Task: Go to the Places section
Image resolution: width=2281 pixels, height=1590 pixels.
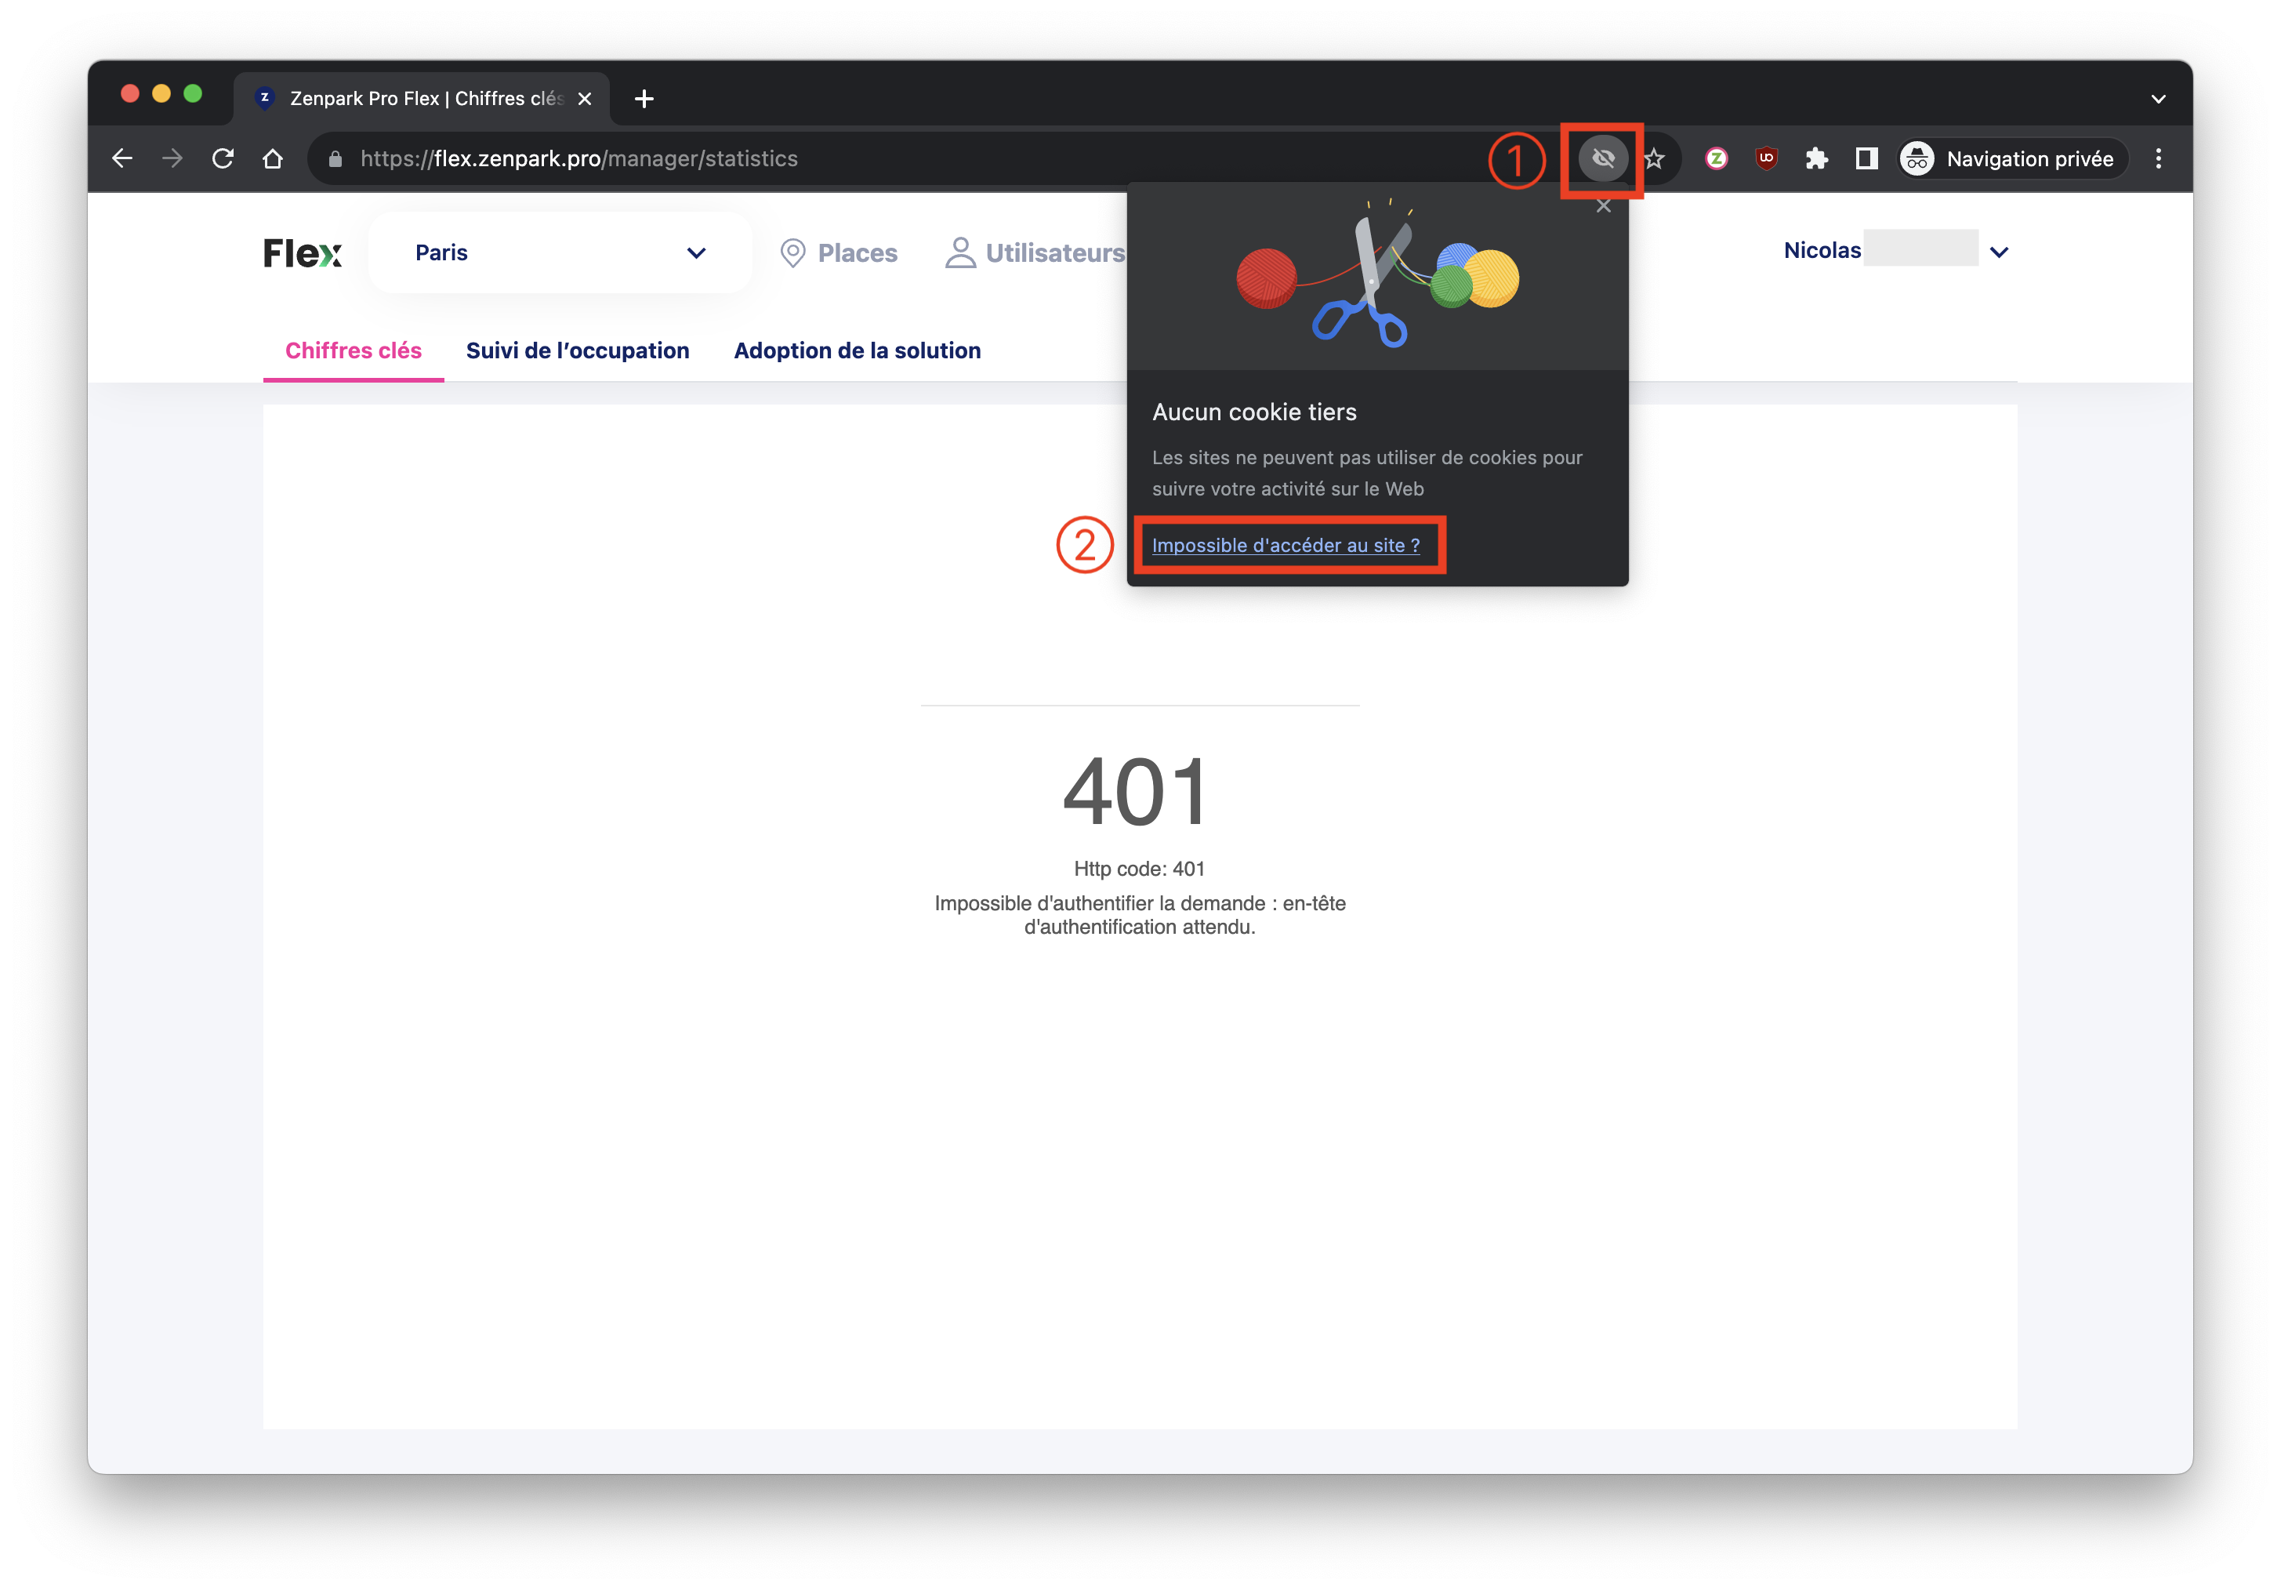Action: [x=839, y=253]
